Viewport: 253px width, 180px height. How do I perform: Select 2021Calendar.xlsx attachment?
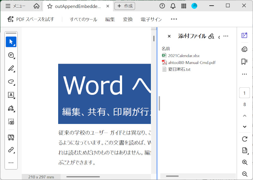click(x=181, y=56)
